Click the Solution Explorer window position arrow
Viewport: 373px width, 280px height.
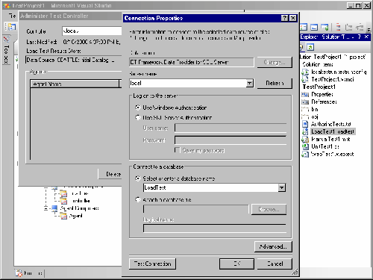tap(353, 37)
